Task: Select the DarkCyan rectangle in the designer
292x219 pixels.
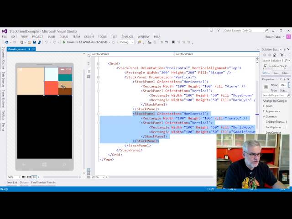Action: pos(65,78)
